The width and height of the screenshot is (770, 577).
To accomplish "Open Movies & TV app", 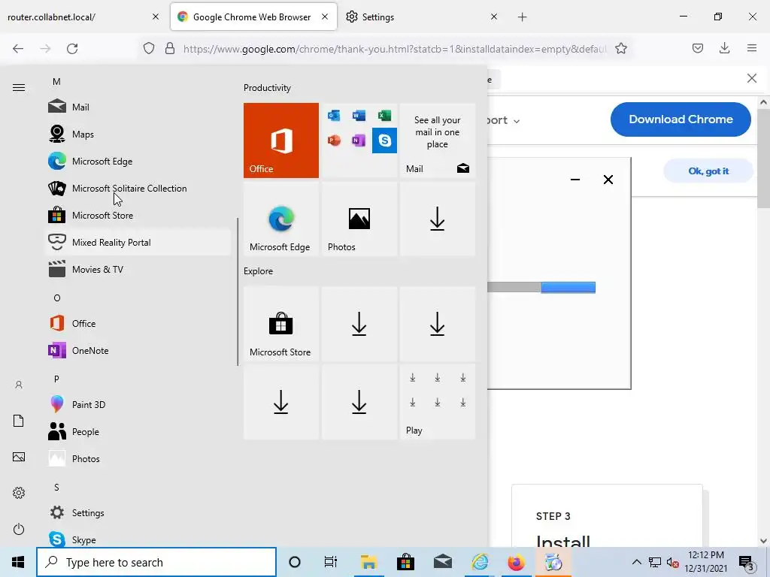I will tap(138, 269).
